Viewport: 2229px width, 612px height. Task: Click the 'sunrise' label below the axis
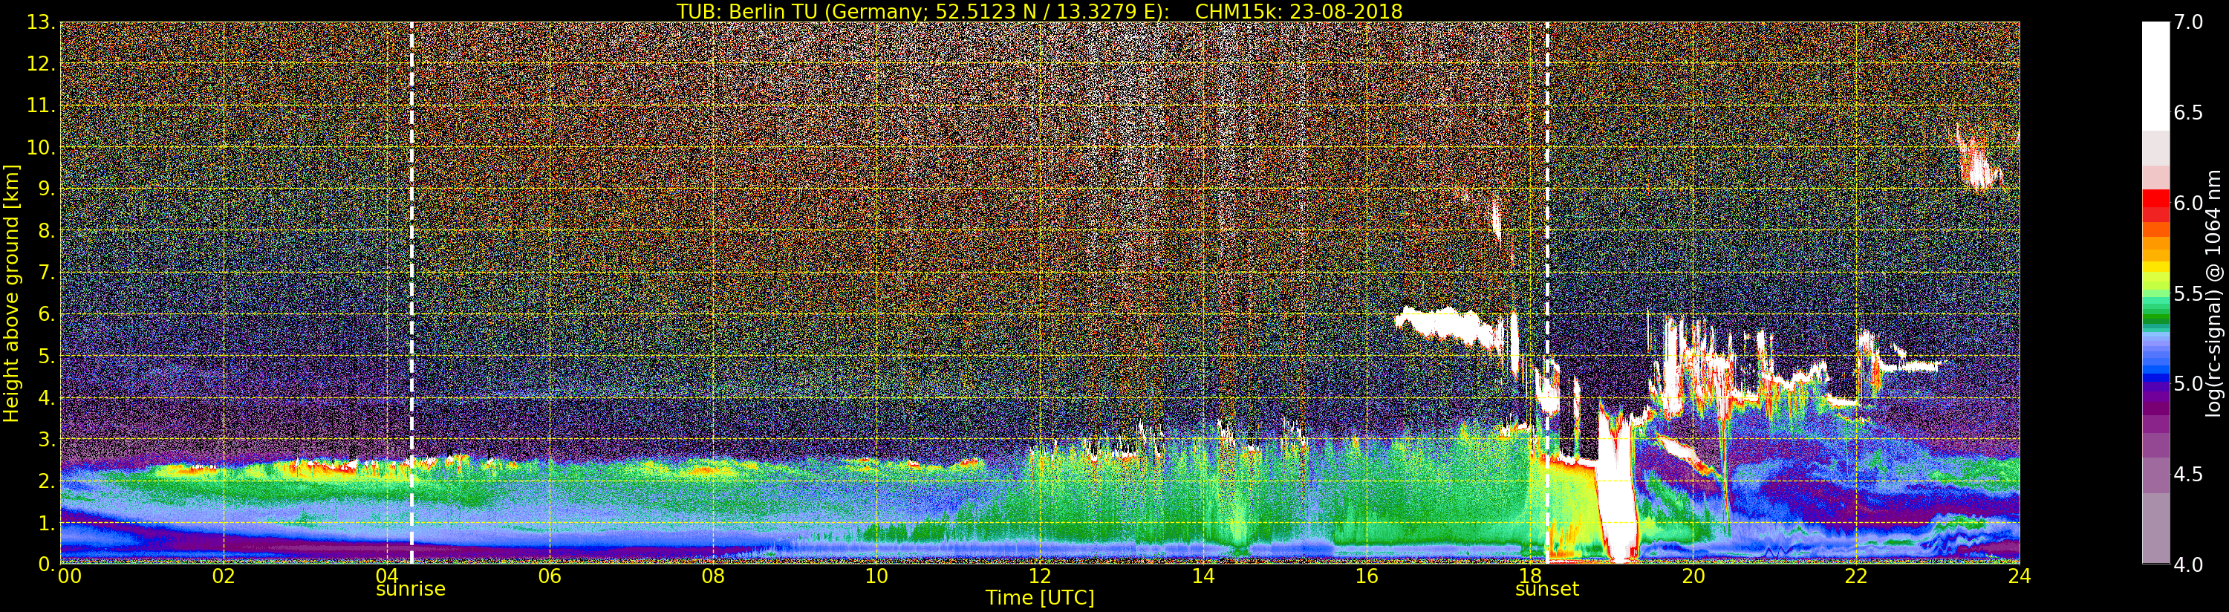(x=410, y=590)
